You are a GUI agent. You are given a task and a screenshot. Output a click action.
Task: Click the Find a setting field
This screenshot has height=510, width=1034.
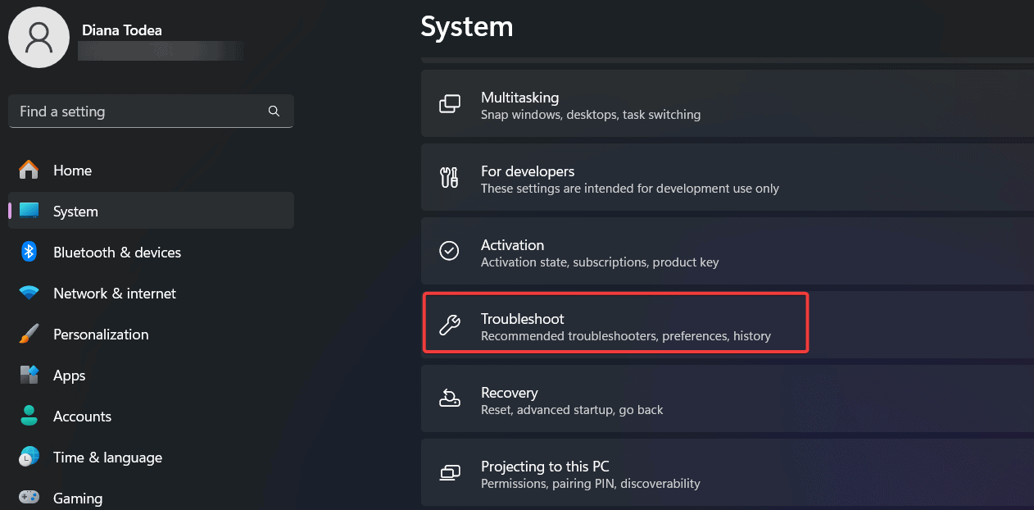click(139, 112)
